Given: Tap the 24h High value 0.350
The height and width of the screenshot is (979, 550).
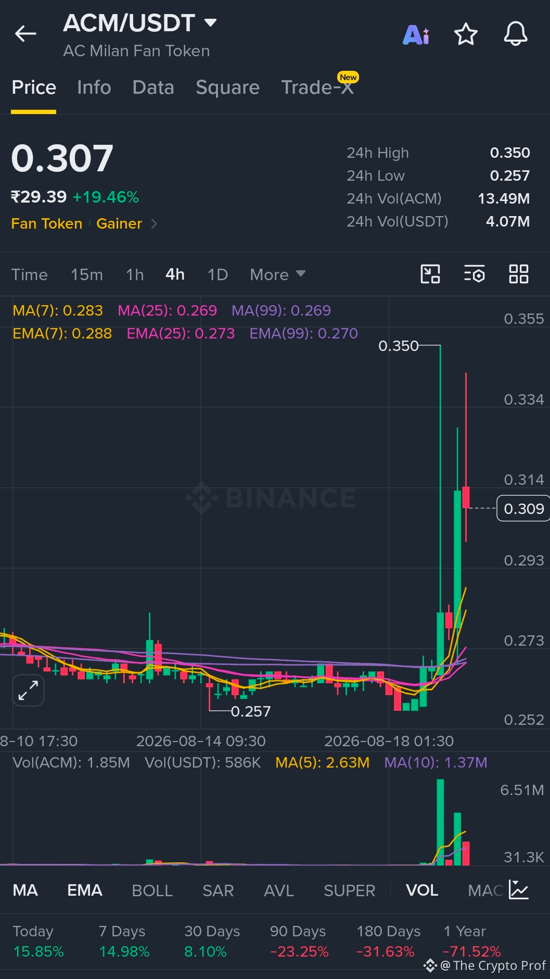Looking at the screenshot, I should [x=510, y=153].
